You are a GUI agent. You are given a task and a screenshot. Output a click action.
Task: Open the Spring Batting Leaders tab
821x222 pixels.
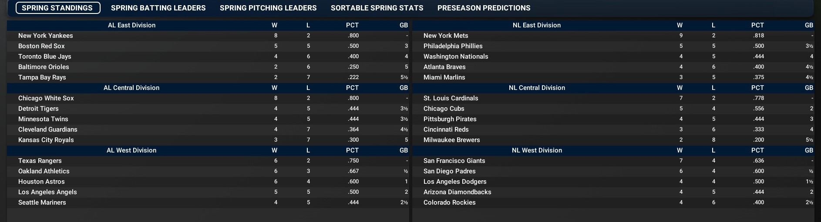158,8
